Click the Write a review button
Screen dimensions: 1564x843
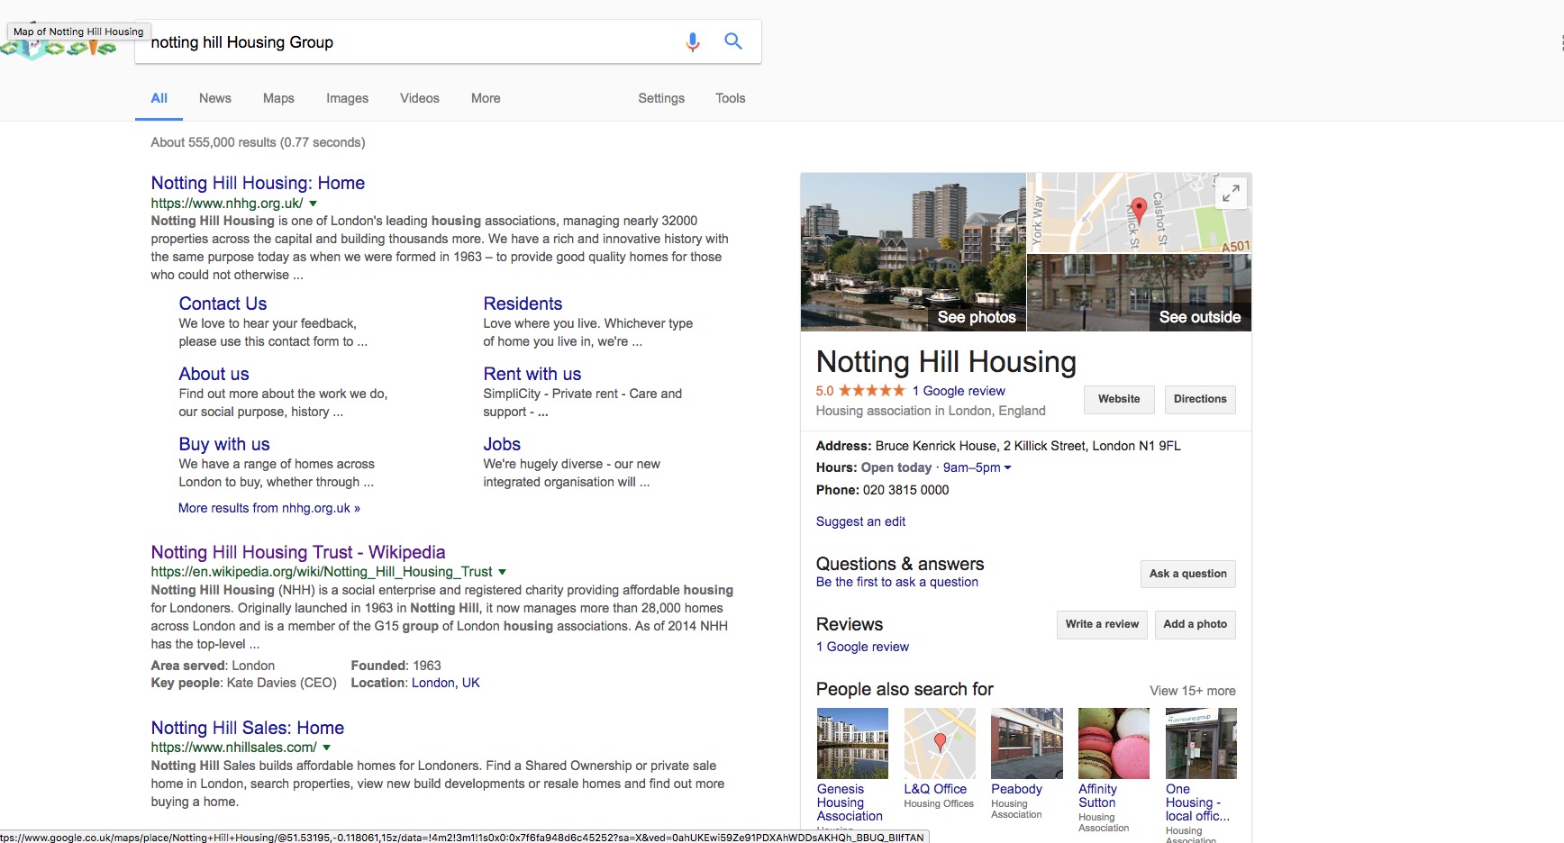pyautogui.click(x=1101, y=624)
